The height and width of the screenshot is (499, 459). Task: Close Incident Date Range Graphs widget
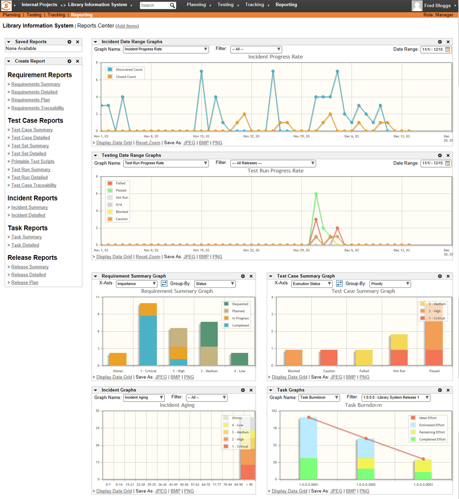pos(448,42)
